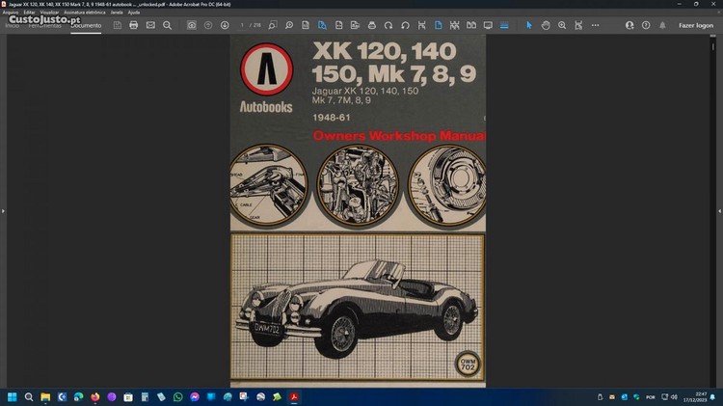Expand the right tools pane arrow
The image size is (723, 406).
719,210
